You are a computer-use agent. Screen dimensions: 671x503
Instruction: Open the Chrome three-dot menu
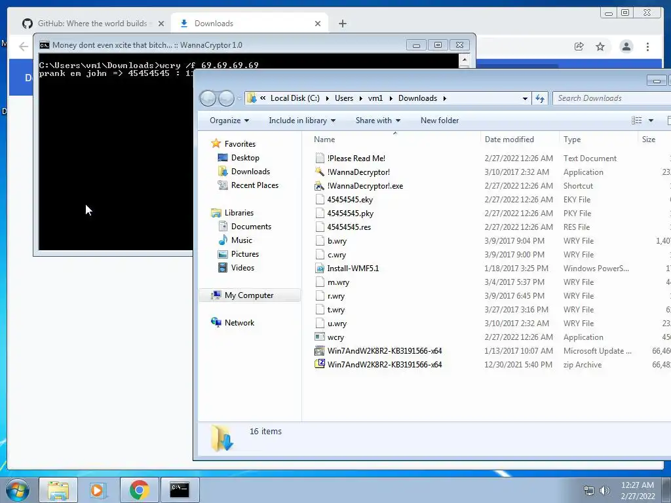point(647,47)
